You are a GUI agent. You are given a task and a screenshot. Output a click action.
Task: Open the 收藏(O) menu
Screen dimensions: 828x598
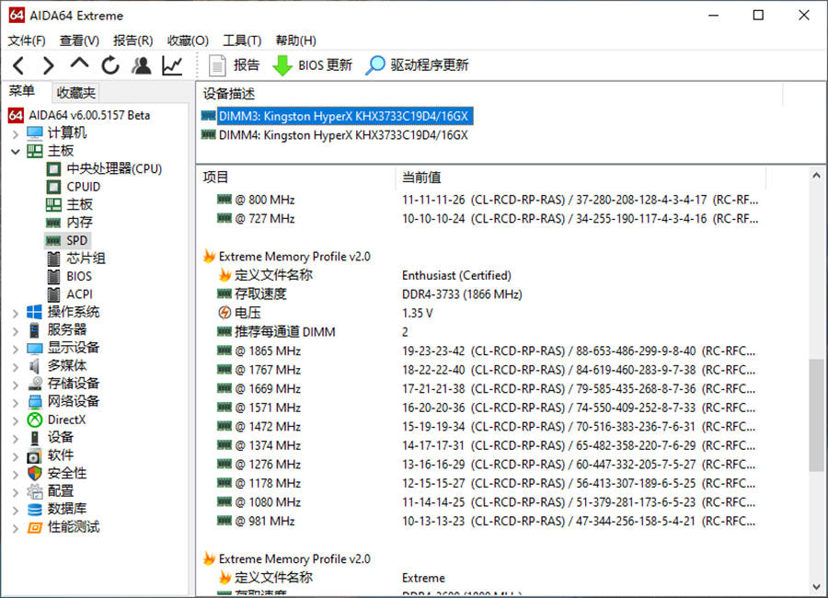188,40
